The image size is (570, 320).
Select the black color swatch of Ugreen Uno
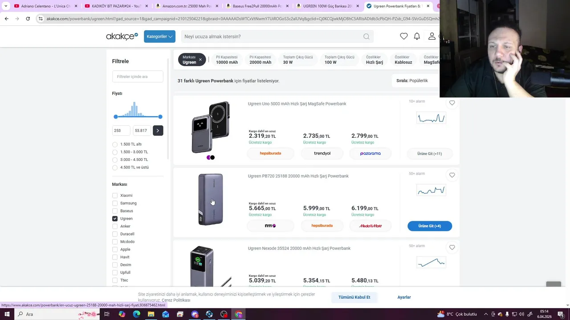tap(212, 157)
